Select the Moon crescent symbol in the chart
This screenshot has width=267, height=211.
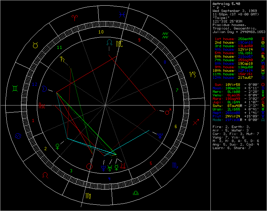tap(45, 89)
